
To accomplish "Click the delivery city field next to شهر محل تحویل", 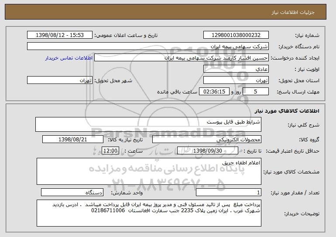I will 60,80.
